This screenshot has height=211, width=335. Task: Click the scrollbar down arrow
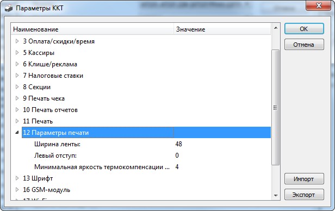click(x=276, y=195)
